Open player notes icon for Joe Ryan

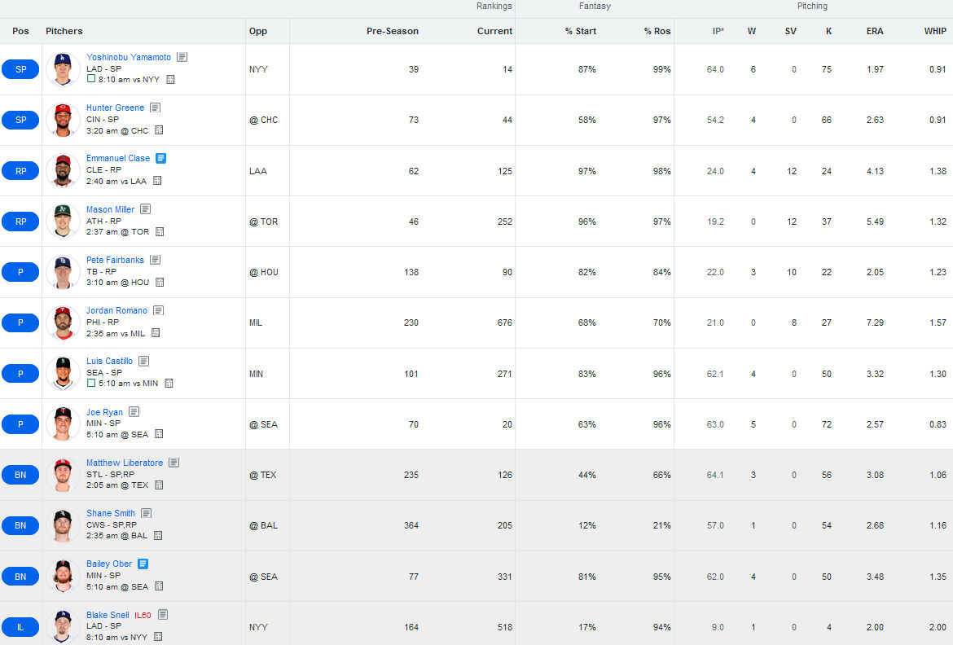[134, 412]
